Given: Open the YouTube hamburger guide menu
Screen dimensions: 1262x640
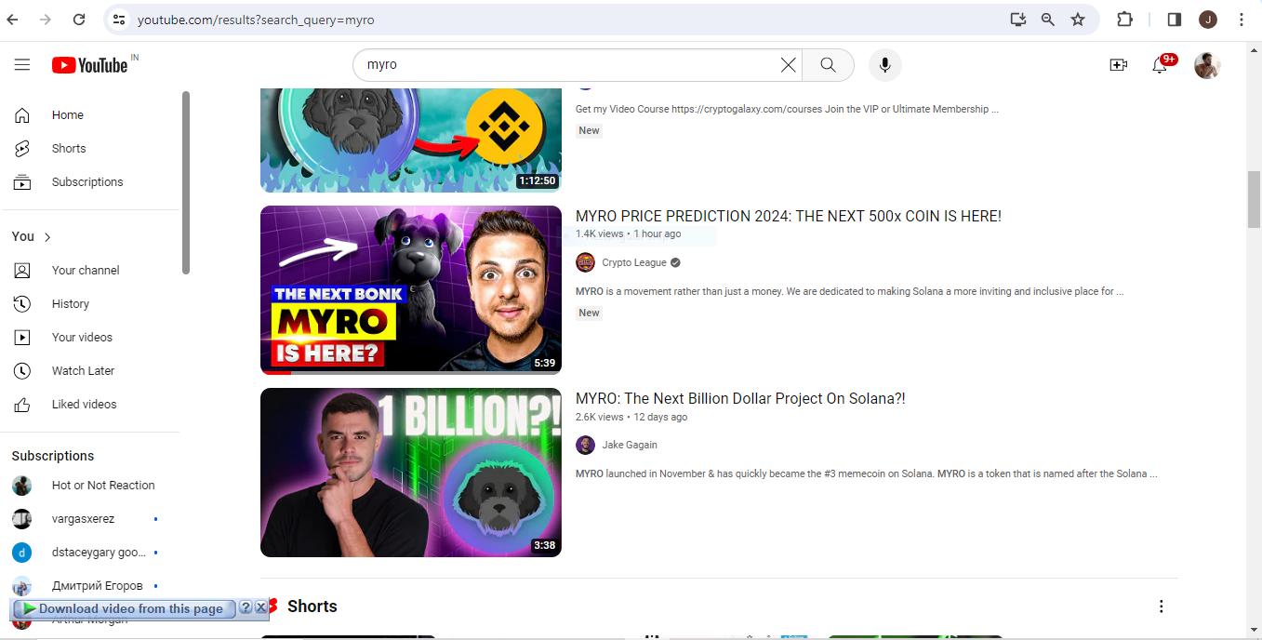Looking at the screenshot, I should pos(22,65).
